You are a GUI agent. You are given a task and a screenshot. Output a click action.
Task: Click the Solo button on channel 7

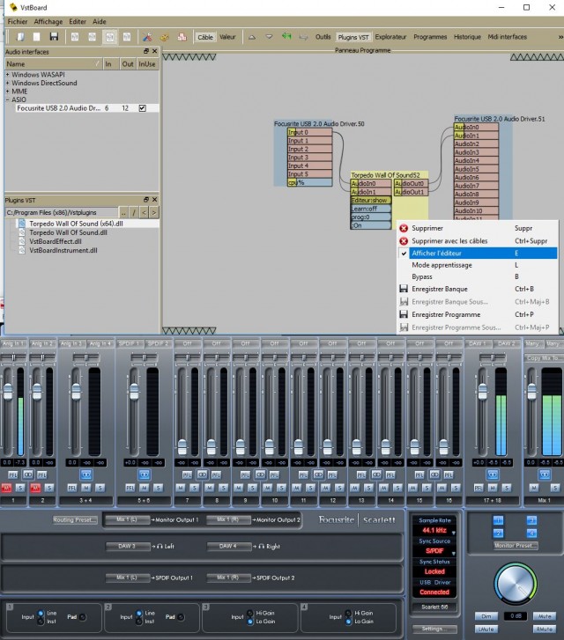pyautogui.click(x=196, y=487)
